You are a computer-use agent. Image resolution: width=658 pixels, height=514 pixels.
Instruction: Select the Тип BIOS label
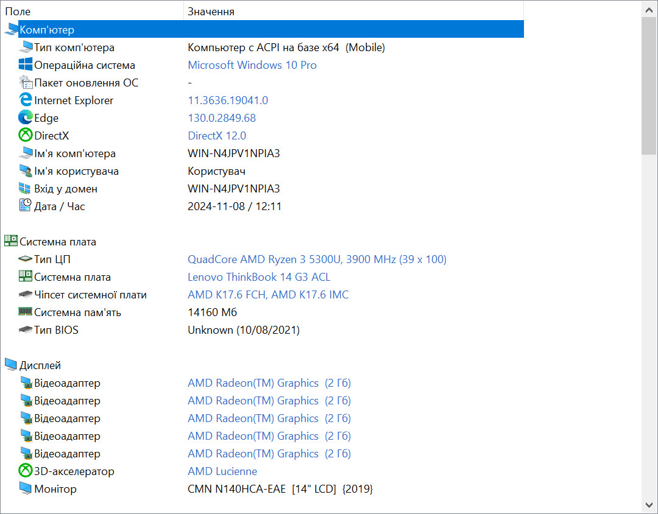(x=56, y=330)
